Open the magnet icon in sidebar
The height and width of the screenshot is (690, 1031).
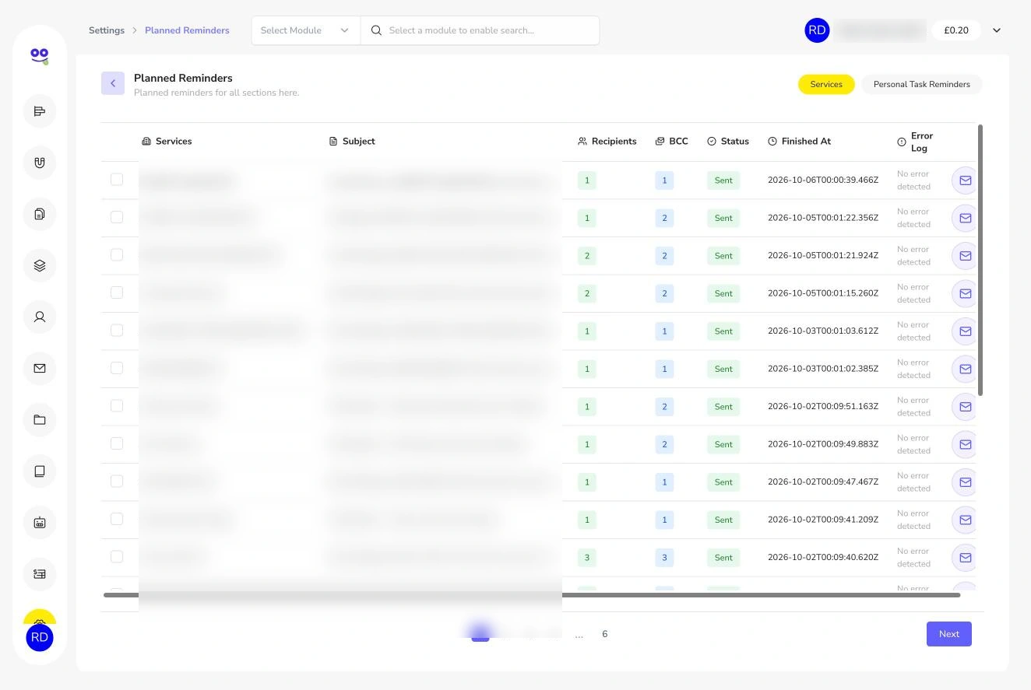[40, 163]
